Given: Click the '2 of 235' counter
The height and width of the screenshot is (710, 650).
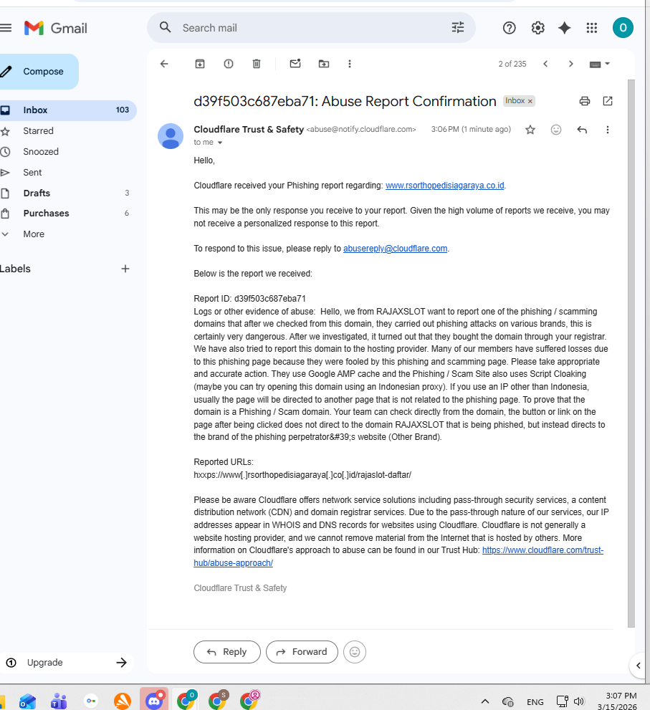Looking at the screenshot, I should 512,64.
